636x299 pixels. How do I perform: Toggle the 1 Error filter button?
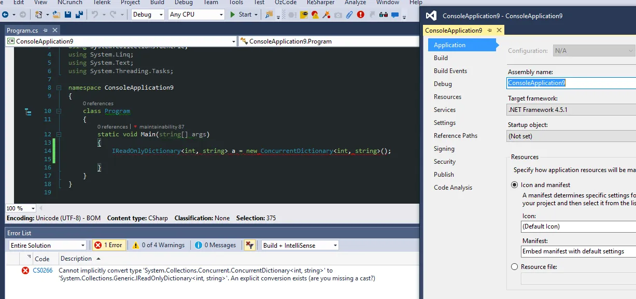[x=108, y=245]
